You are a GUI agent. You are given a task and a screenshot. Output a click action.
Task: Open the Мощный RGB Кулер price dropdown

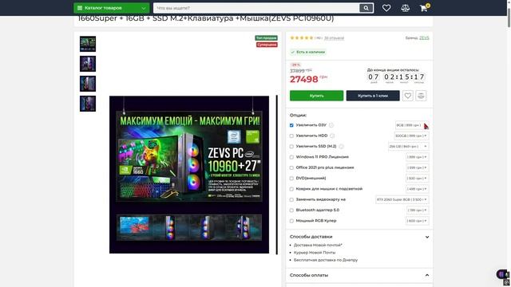pyautogui.click(x=418, y=221)
